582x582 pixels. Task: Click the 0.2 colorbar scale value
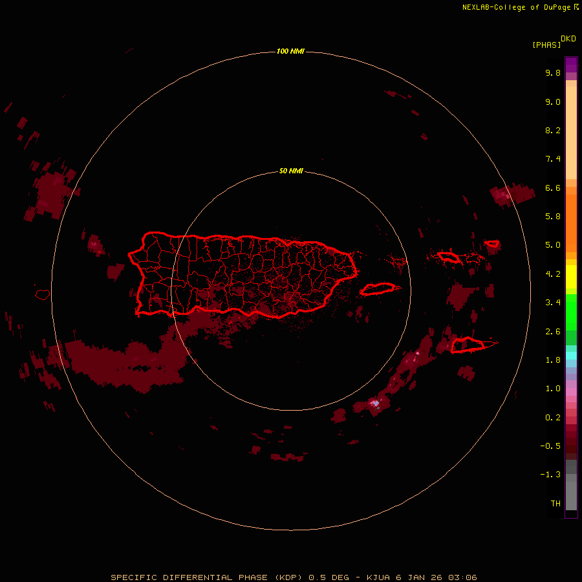553,418
